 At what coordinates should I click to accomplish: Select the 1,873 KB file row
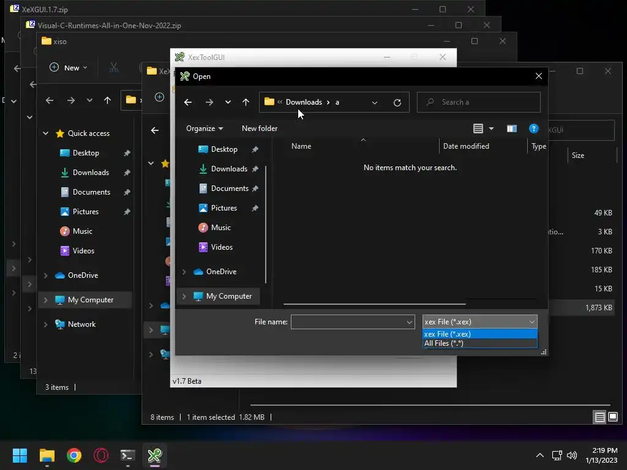point(582,308)
